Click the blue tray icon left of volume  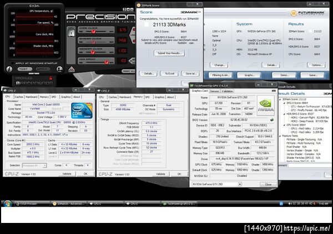[x=281, y=204]
